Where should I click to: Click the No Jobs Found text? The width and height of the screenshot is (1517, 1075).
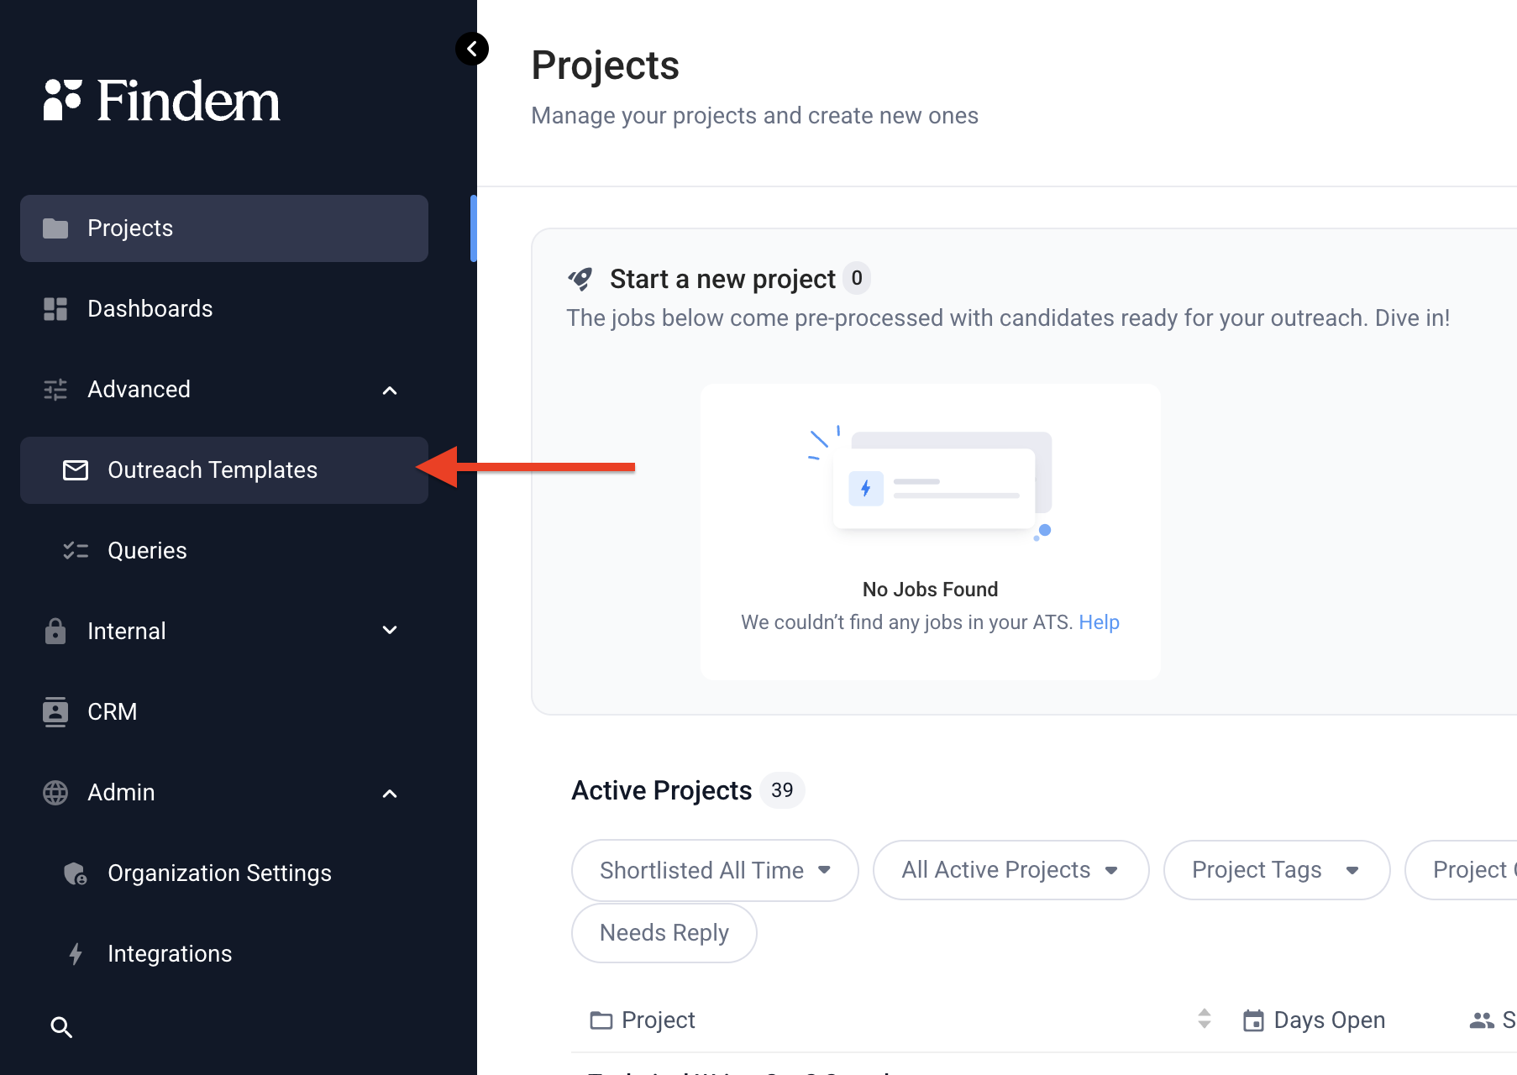click(x=930, y=590)
